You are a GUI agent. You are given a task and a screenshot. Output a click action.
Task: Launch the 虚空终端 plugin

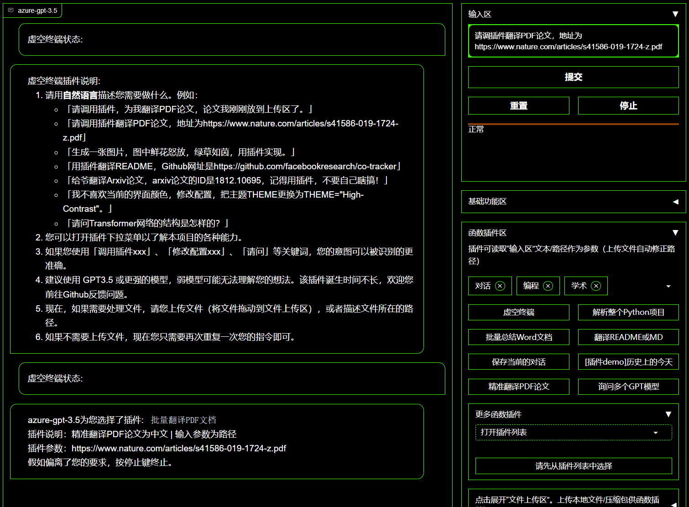pyautogui.click(x=518, y=313)
